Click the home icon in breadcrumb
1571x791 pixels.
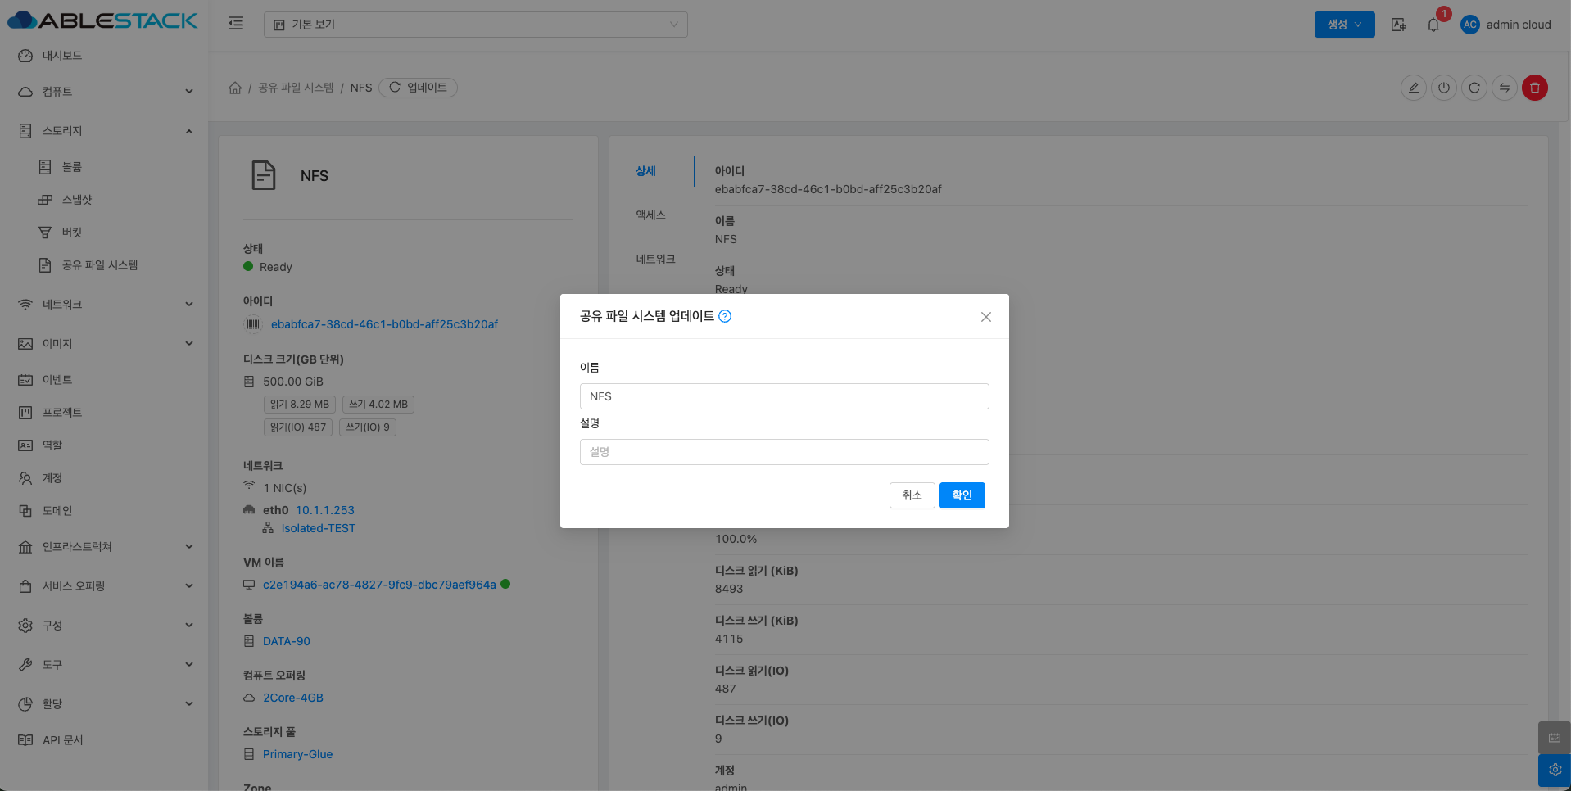pos(235,88)
